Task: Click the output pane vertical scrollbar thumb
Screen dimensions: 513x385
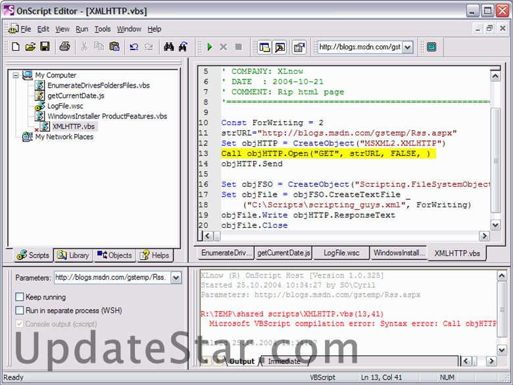Action: click(x=502, y=309)
